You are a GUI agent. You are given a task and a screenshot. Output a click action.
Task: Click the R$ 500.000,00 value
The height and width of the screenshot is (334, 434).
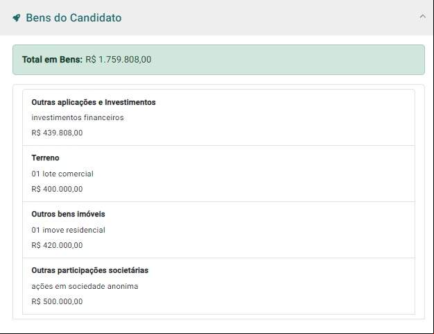pyautogui.click(x=57, y=301)
